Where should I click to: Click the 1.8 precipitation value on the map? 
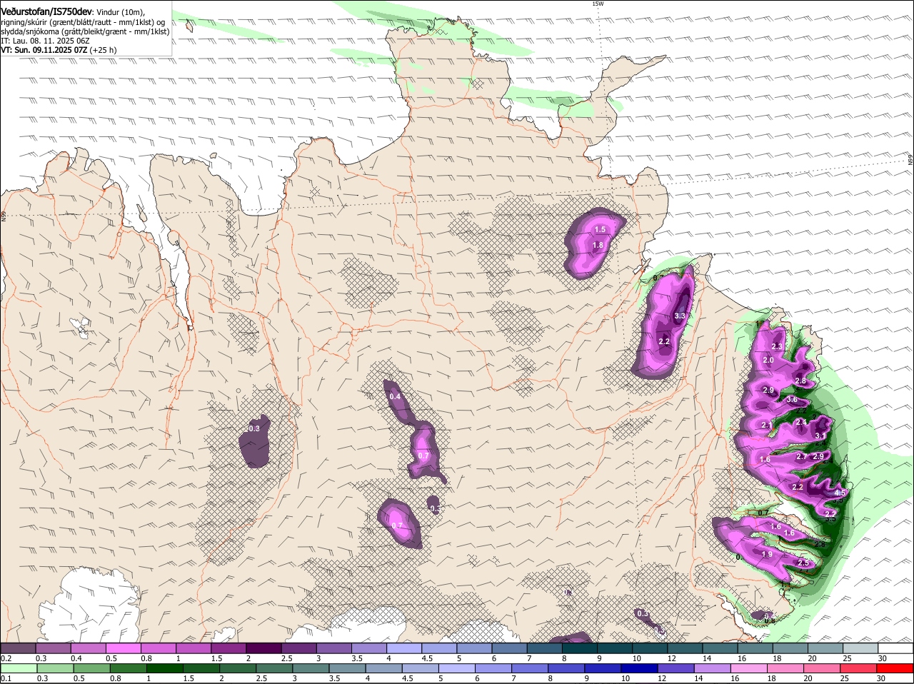[598, 245]
